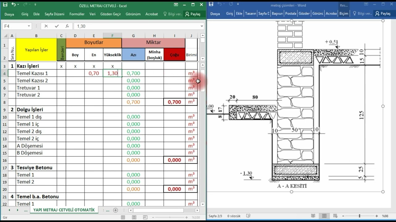Screen dimensions: 396x222
Task: Open Gözden Geçir tab in Excel
Action: coord(110,14)
